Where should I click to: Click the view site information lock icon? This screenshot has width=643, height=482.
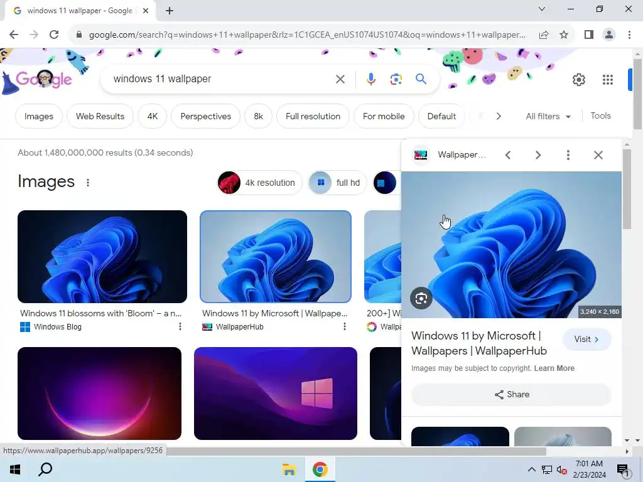79,35
